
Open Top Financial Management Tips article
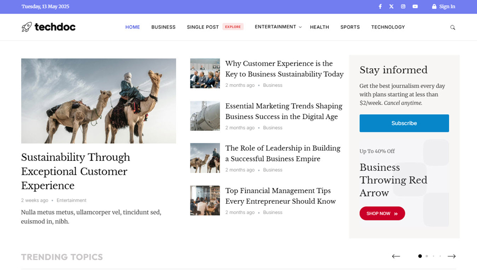click(280, 196)
